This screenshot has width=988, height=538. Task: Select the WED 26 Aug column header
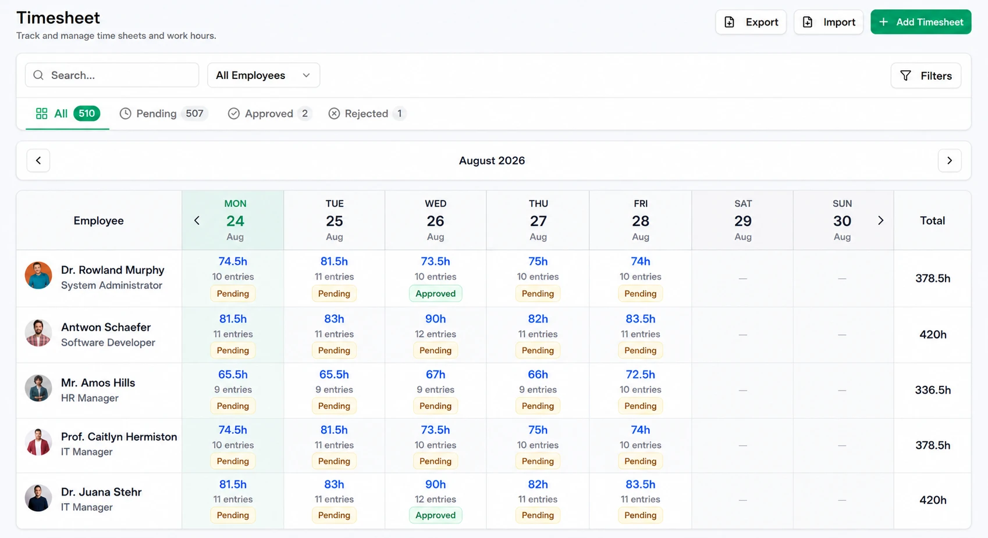pos(435,220)
